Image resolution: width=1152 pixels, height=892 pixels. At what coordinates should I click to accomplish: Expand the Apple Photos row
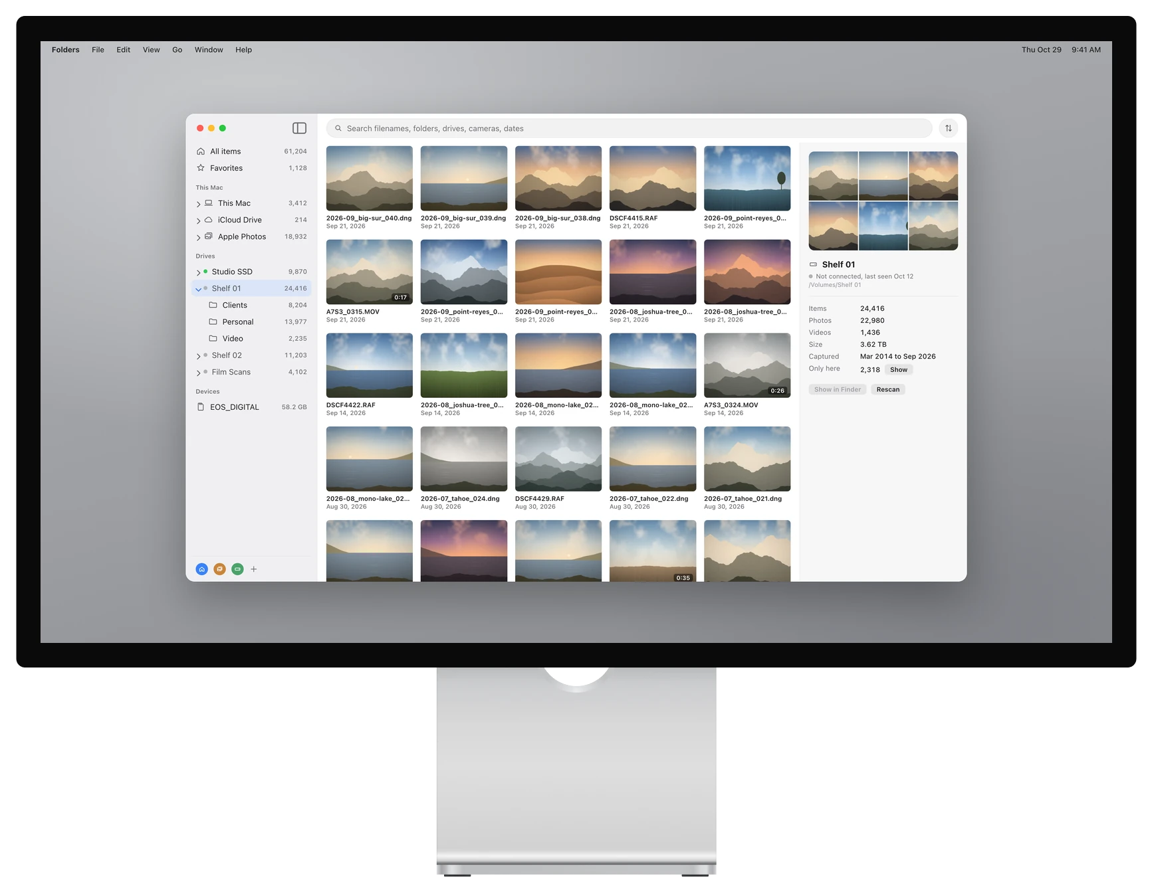198,237
